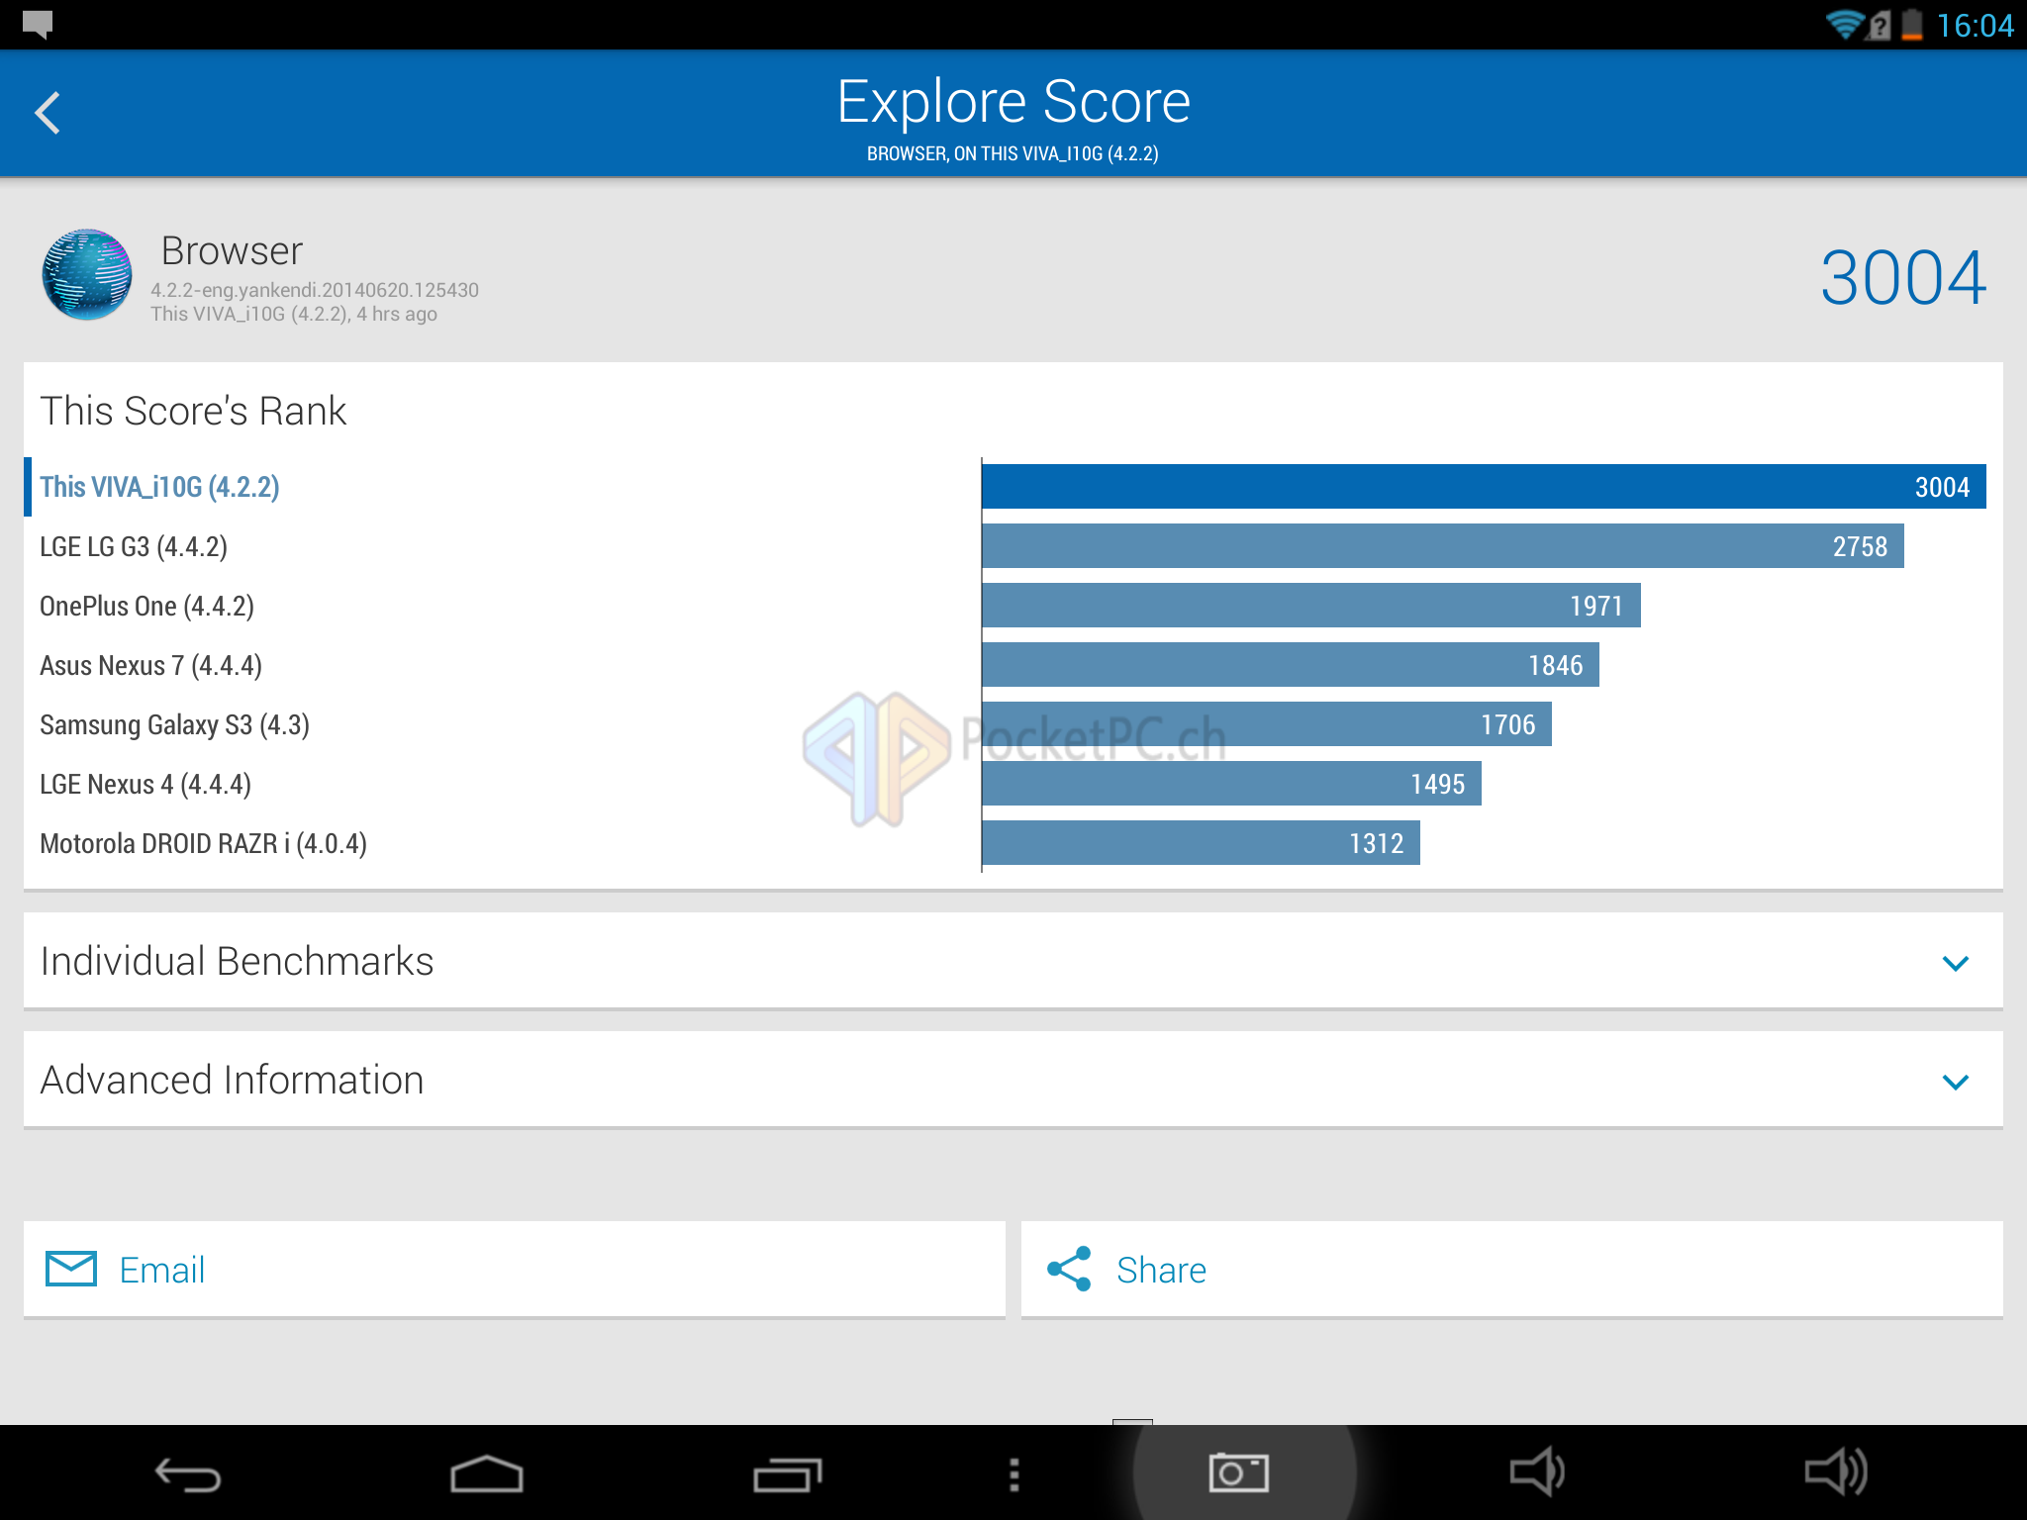Tap the 1846 score bar
Viewport: 2027px width, 1520px height.
pyautogui.click(x=1291, y=665)
